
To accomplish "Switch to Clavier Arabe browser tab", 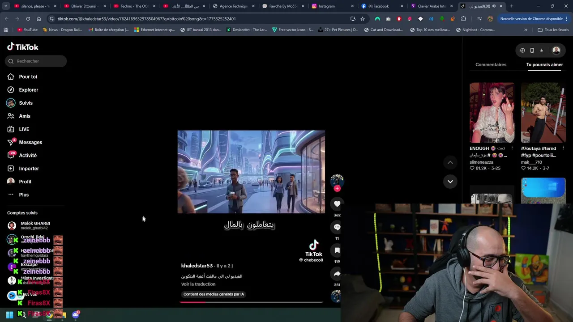I will point(431,6).
